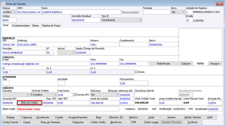Switch to the Complementares tab
The image size is (225, 126).
tap(21, 26)
